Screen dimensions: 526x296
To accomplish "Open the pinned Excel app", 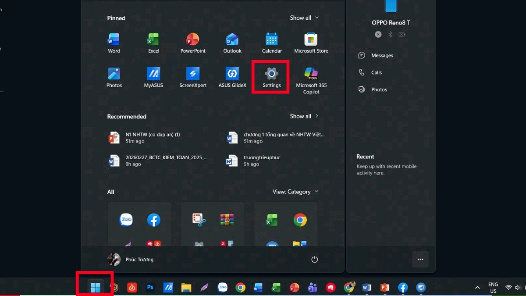I will (x=153, y=43).
